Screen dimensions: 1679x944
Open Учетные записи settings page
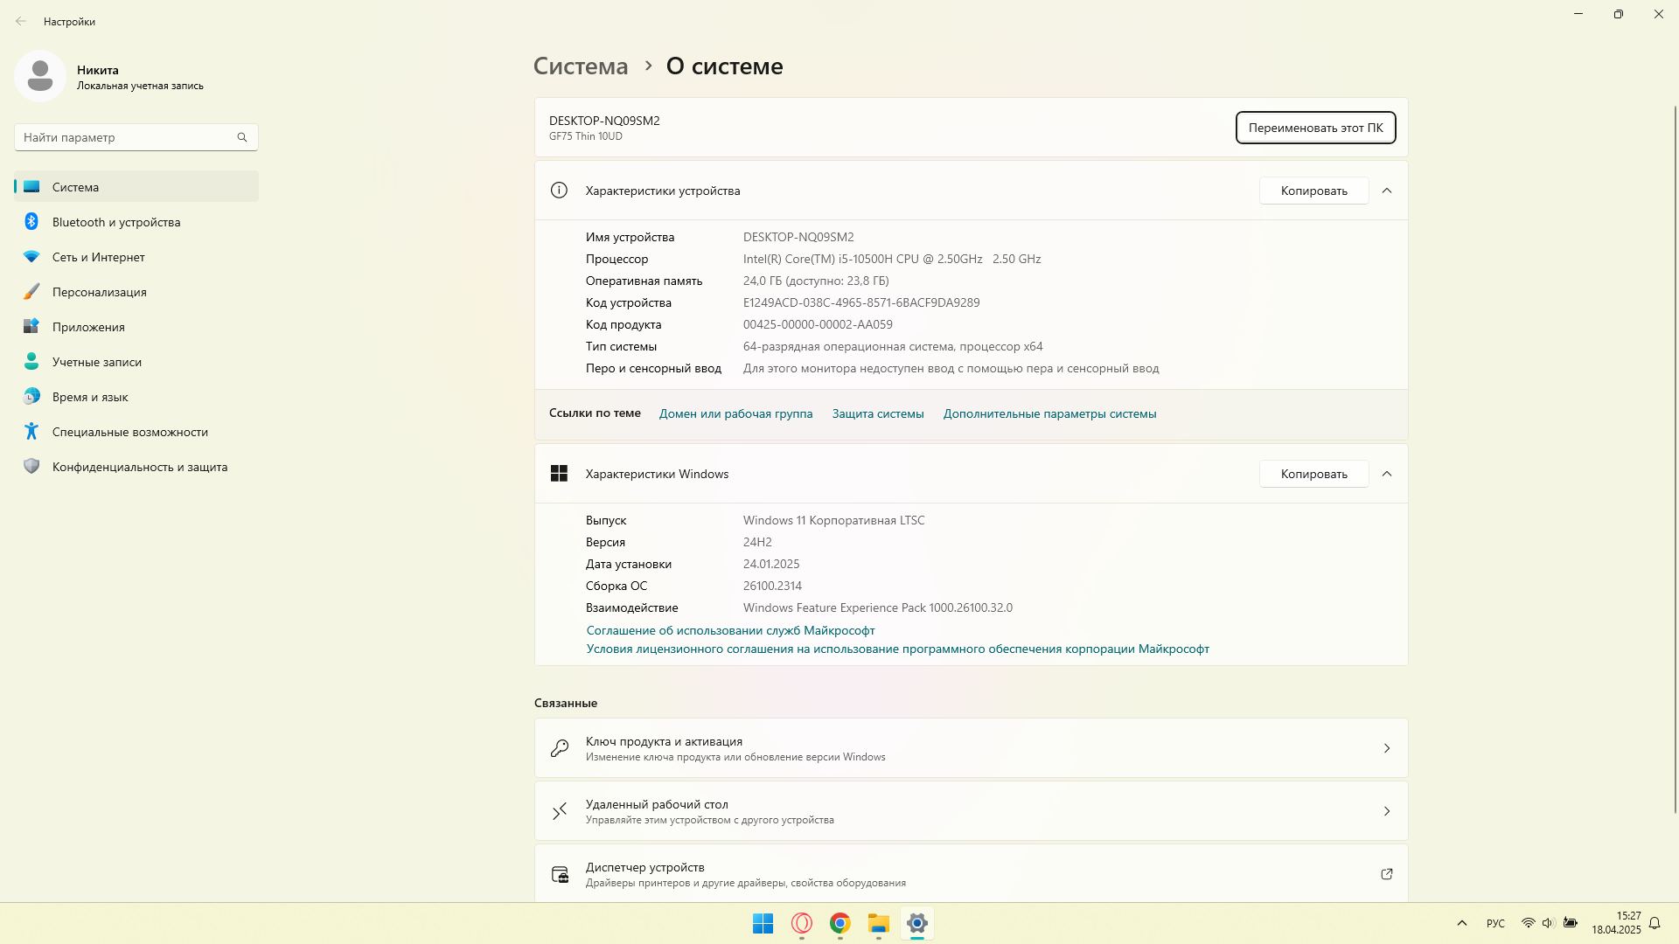136,362
